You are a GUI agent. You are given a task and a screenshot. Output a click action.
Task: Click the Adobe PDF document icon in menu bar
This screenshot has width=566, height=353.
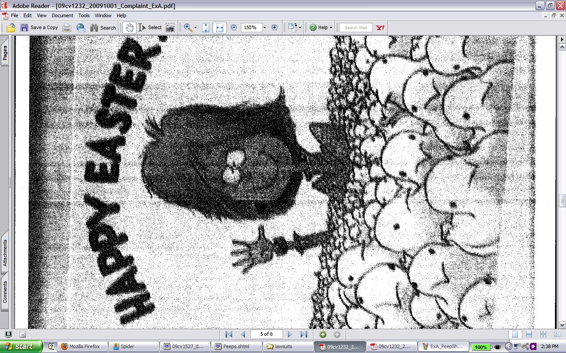tap(4, 15)
